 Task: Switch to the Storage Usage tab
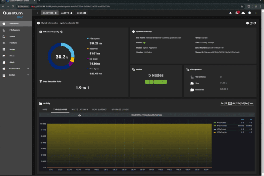[x=120, y=110]
